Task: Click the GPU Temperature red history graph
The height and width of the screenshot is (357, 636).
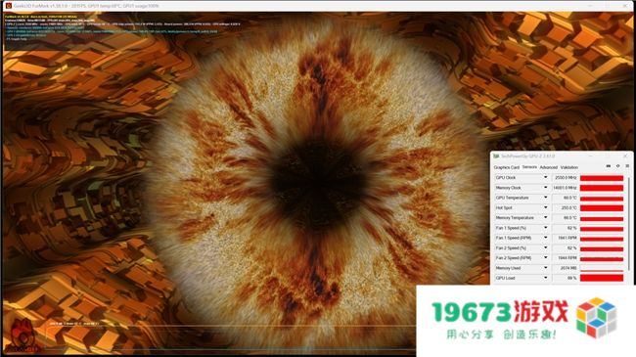Action: tap(602, 198)
